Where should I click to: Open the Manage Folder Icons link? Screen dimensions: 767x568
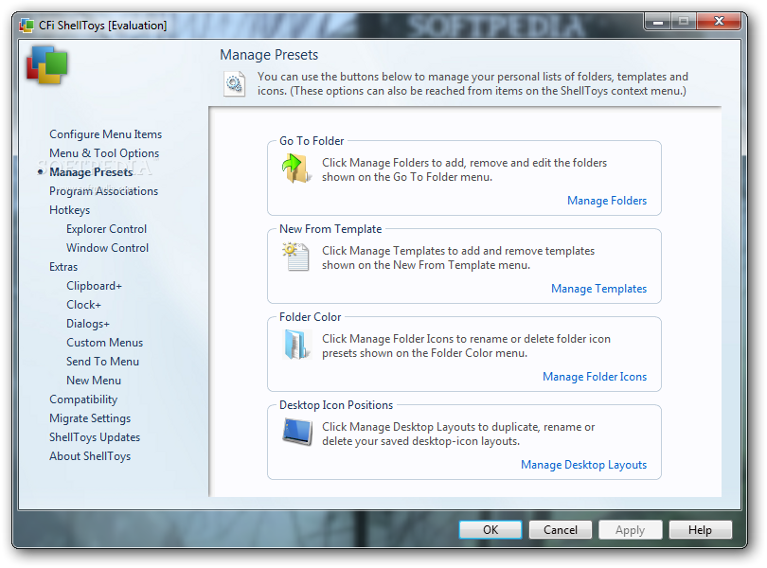(595, 377)
